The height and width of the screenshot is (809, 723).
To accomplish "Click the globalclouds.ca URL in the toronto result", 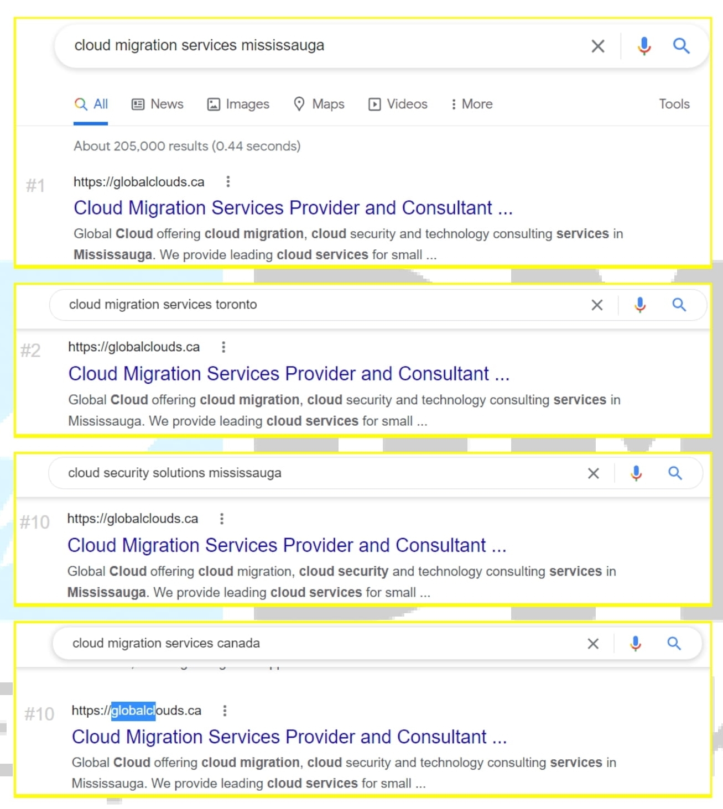I will click(134, 347).
